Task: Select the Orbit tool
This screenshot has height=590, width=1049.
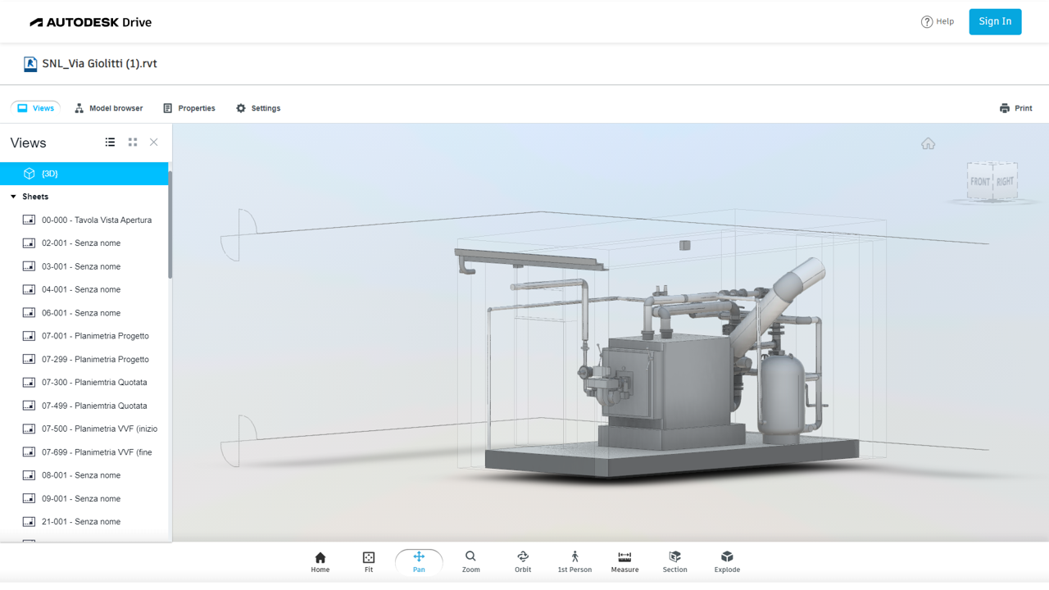Action: [x=523, y=561]
